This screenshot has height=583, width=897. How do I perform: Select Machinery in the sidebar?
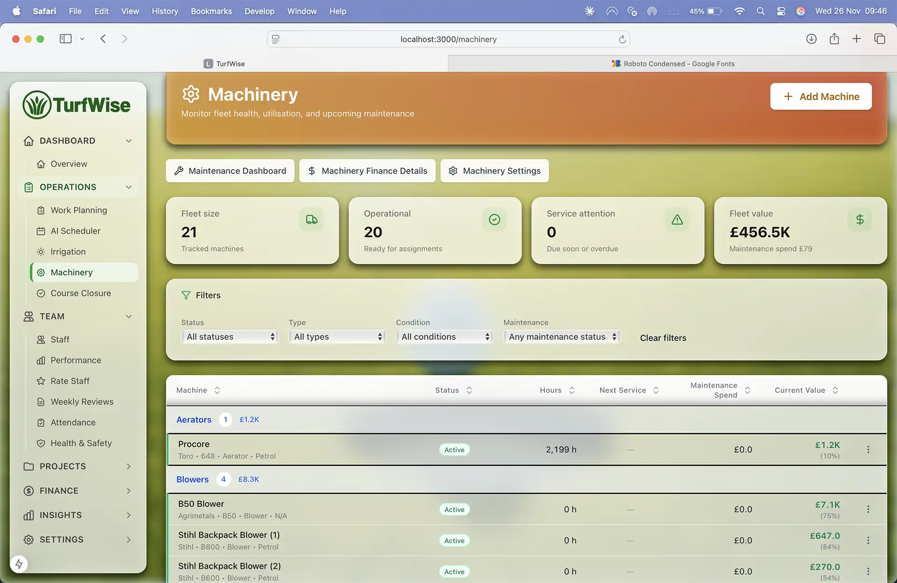(x=71, y=272)
